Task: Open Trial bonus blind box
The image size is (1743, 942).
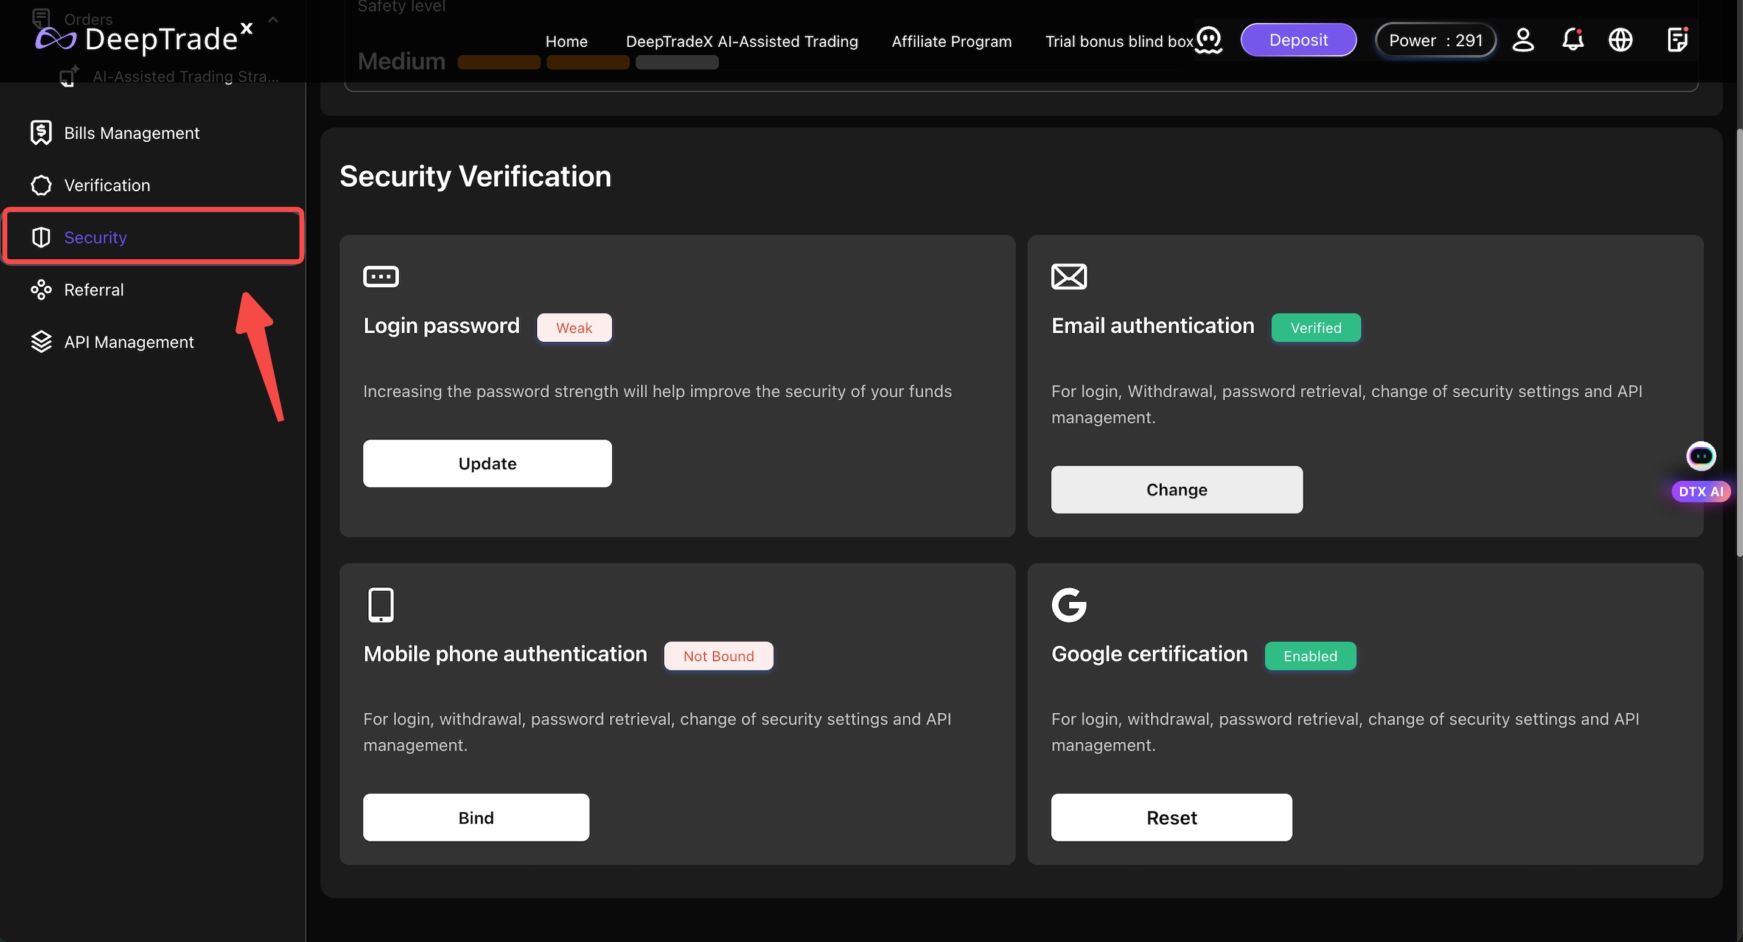Action: [x=1119, y=41]
